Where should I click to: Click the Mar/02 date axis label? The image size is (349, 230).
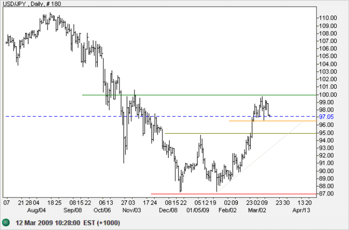(x=257, y=210)
